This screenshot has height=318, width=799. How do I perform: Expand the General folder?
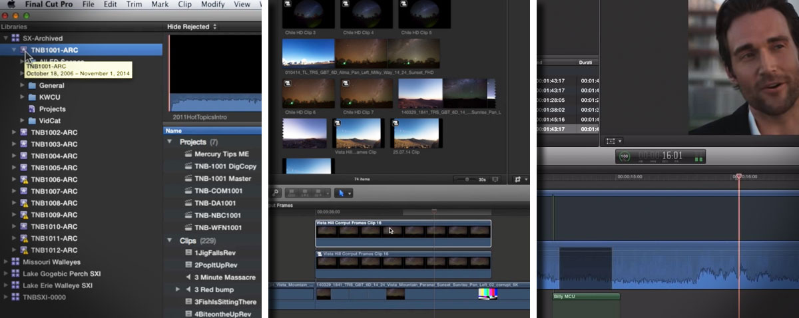point(23,85)
